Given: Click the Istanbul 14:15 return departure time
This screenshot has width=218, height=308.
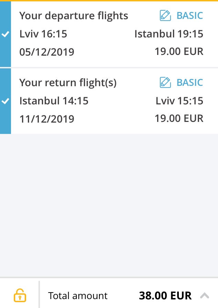Looking at the screenshot, I should click(54, 101).
